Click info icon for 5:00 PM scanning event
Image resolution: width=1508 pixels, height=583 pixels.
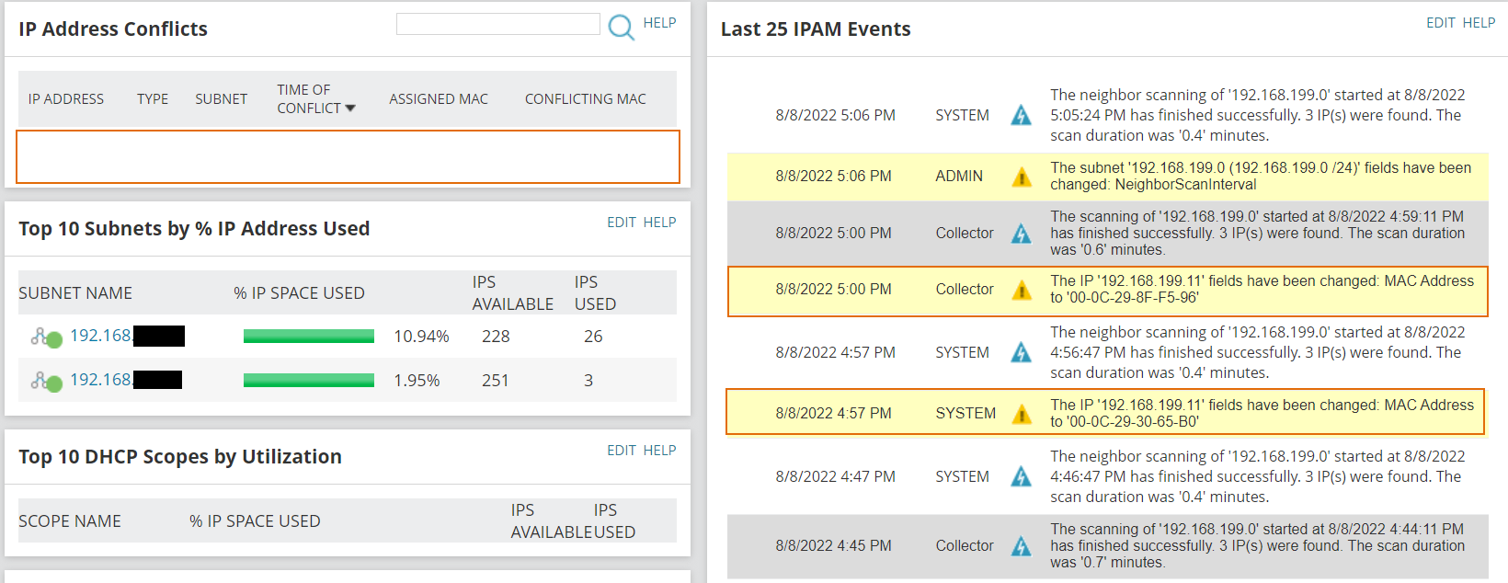(x=1022, y=234)
